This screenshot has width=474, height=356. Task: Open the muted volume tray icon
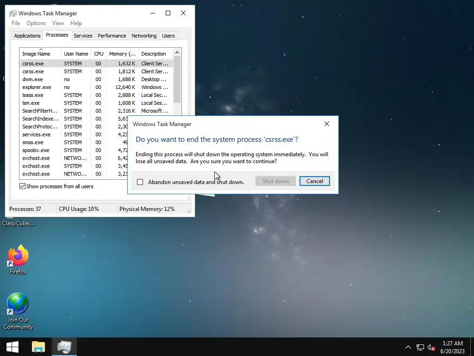431,347
